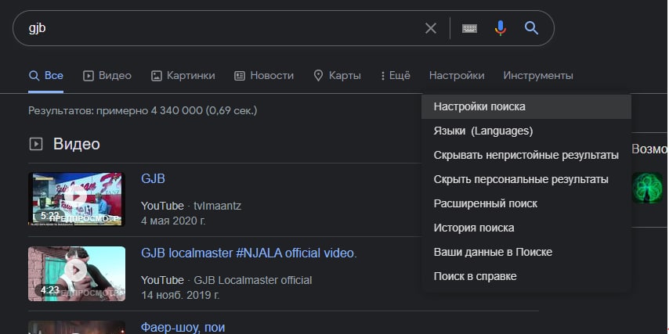The height and width of the screenshot is (334, 669).
Task: Switch to the Картинки tab
Action: pos(183,76)
